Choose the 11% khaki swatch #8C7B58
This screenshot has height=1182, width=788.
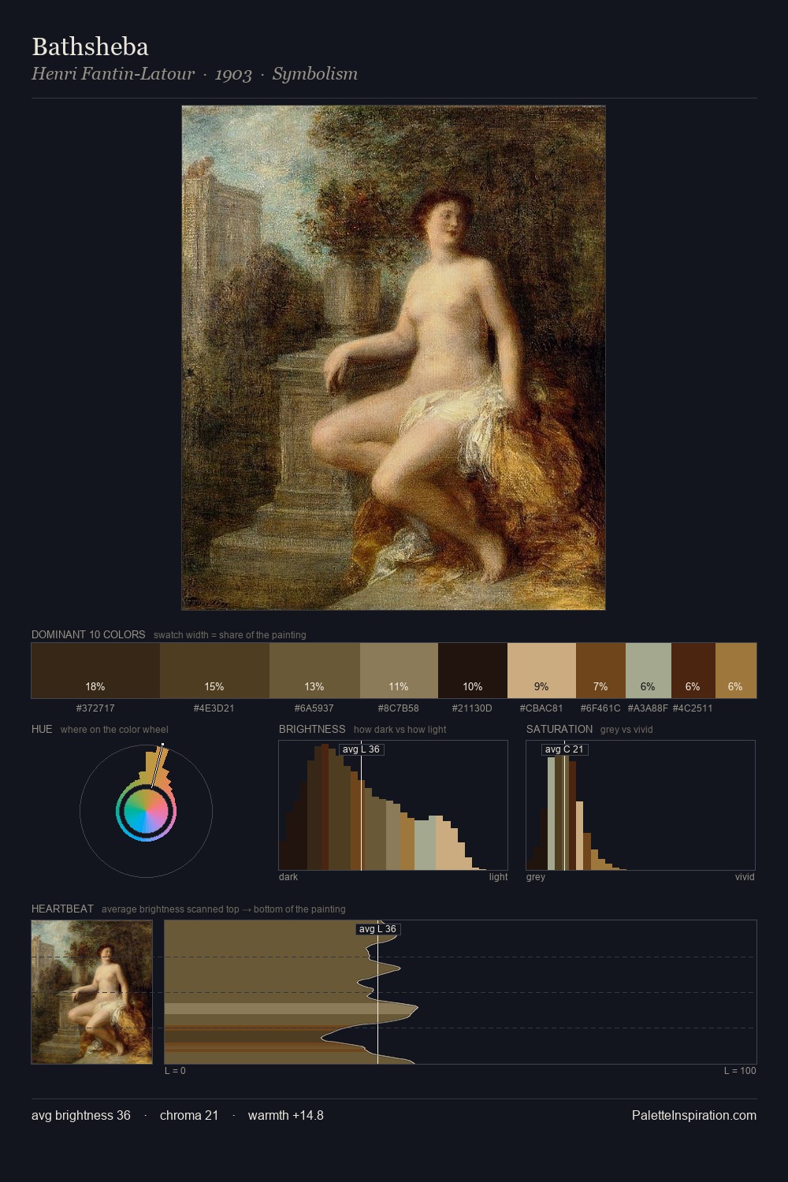(x=399, y=671)
